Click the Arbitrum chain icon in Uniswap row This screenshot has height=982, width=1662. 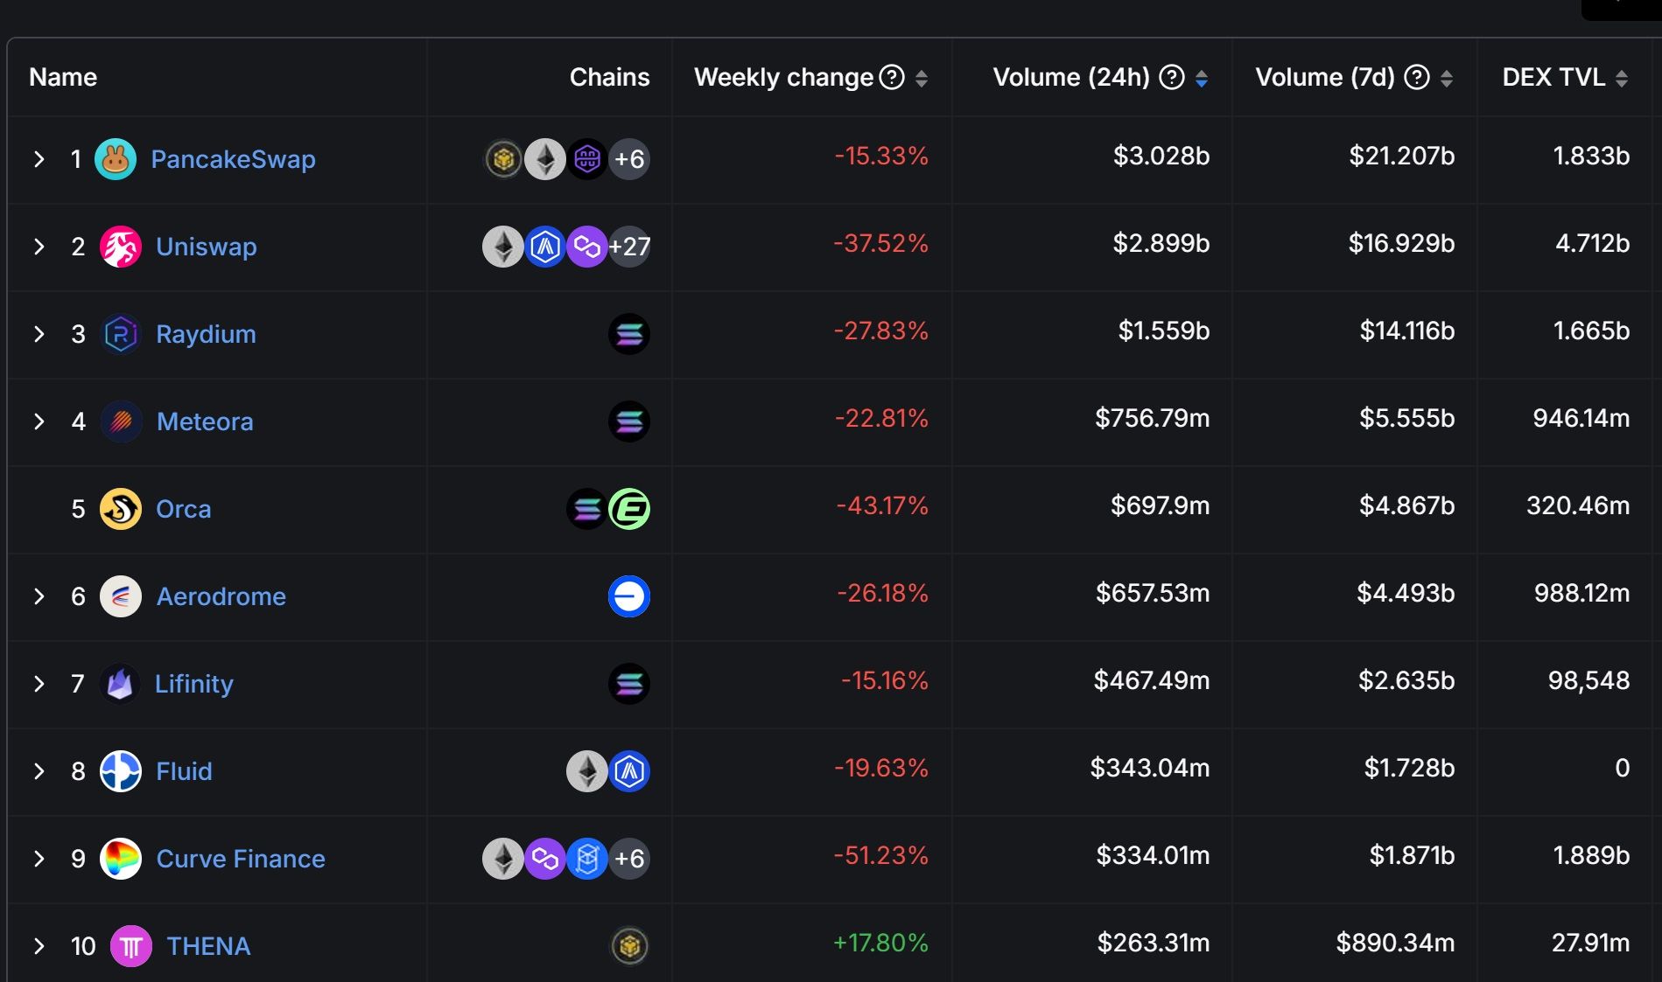[x=545, y=247]
